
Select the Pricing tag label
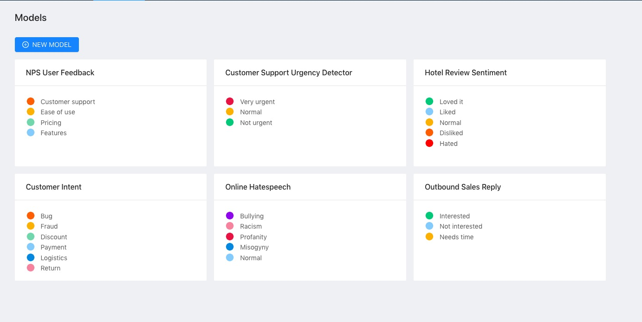click(x=51, y=123)
